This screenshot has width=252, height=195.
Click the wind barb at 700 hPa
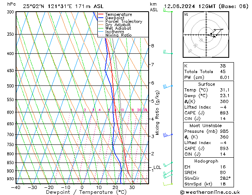(168, 135)
